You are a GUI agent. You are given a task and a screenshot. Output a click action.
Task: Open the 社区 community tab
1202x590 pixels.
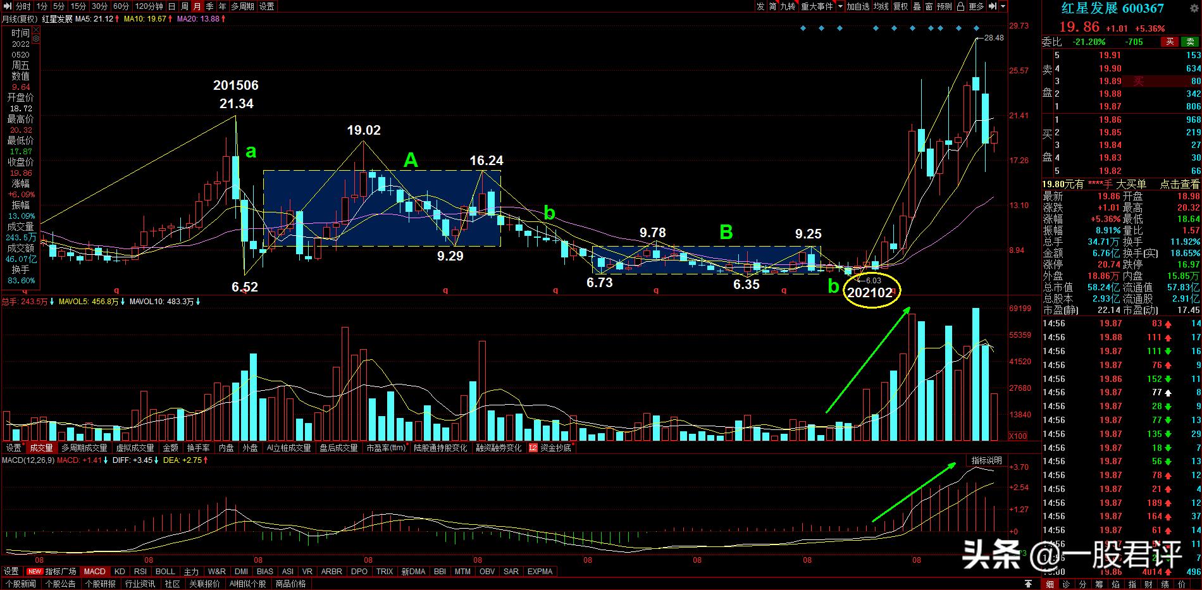(172, 584)
